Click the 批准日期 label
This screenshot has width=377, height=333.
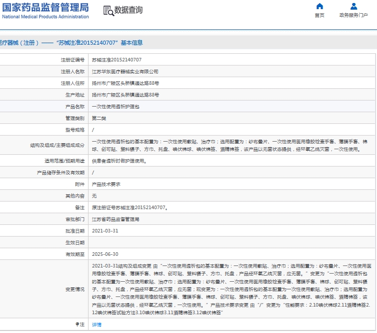tap(75, 231)
